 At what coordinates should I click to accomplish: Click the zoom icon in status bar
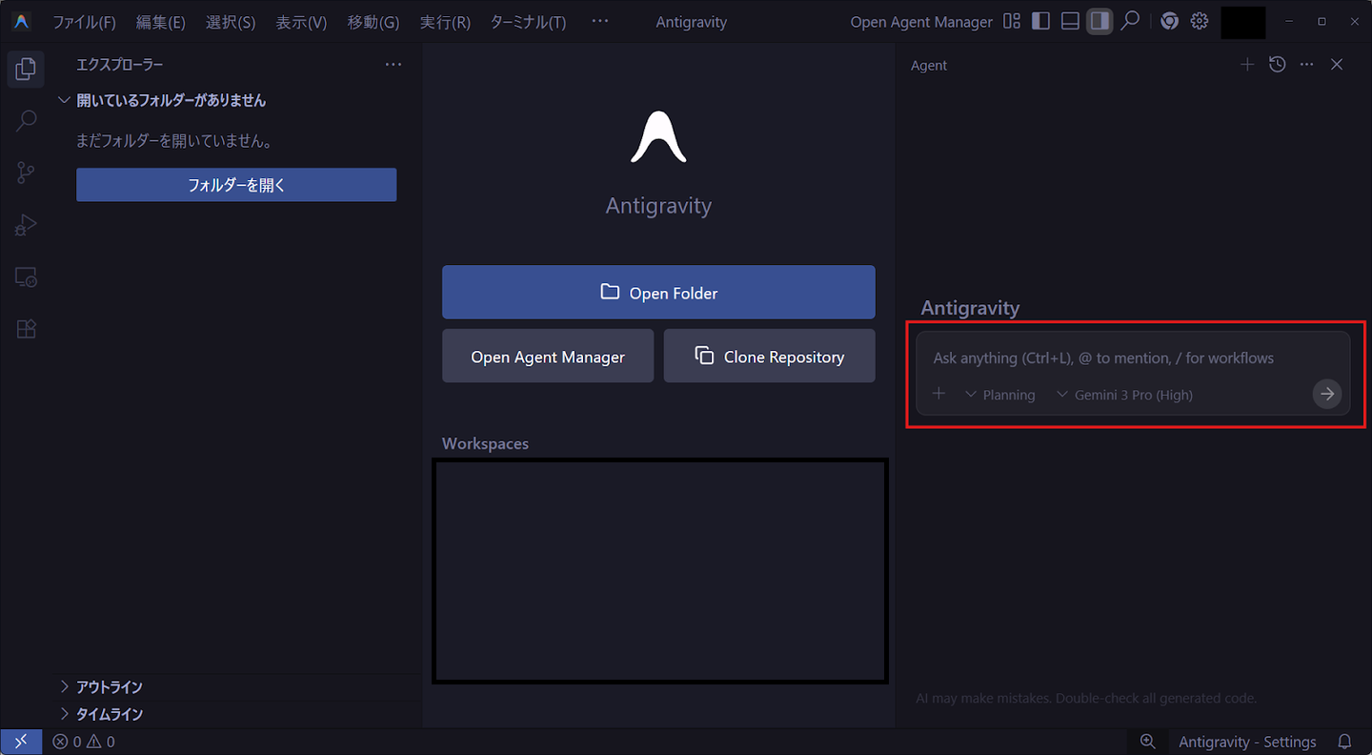pos(1148,742)
